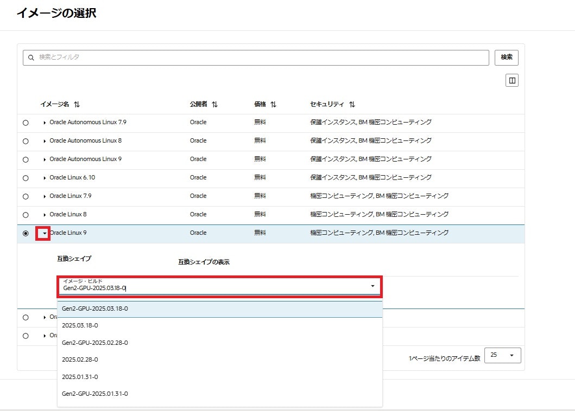Click 1ページ当たりのアイテム数 label
575x411 pixels.
coord(445,358)
